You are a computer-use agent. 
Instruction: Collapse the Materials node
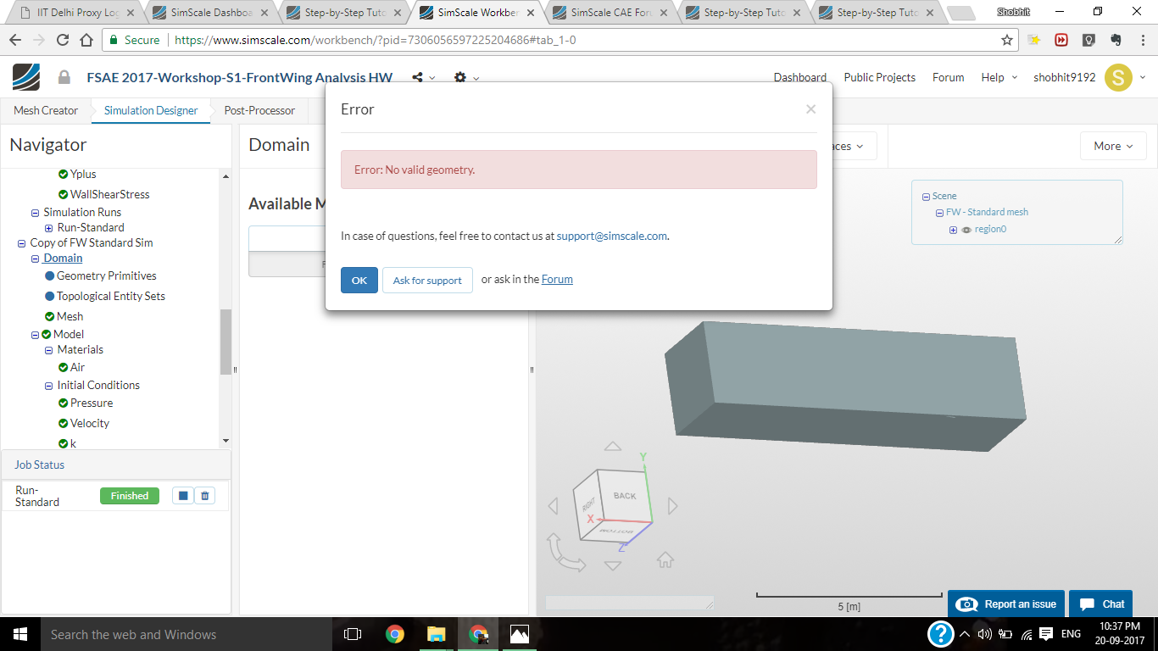(49, 350)
